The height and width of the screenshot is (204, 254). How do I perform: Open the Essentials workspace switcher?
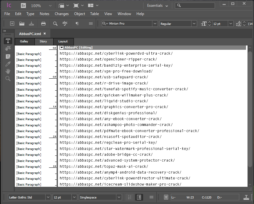point(157,6)
